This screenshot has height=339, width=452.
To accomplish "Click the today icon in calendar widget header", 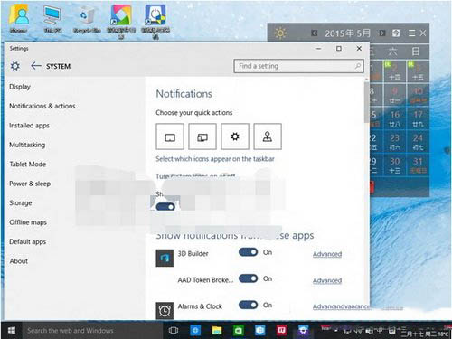I will (396, 33).
